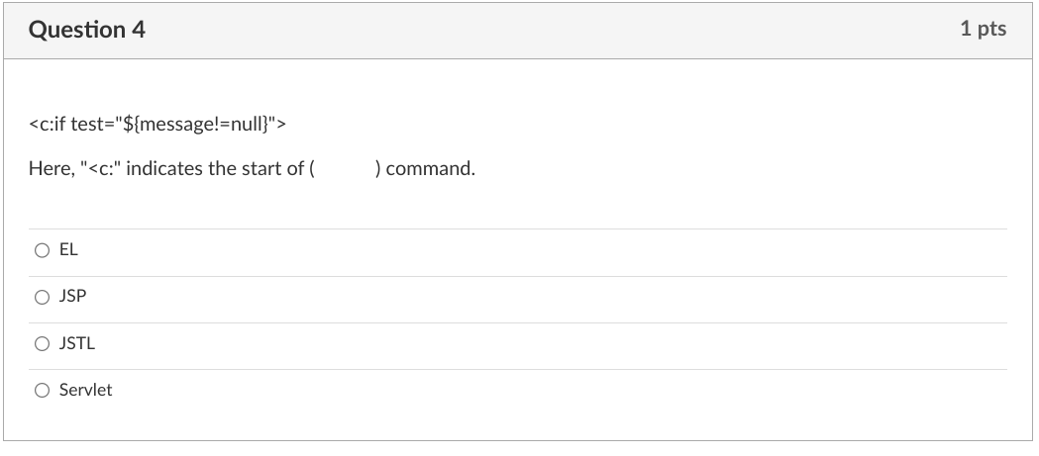This screenshot has width=1039, height=456.
Task: Click the Question 4 heading
Action: (x=87, y=30)
